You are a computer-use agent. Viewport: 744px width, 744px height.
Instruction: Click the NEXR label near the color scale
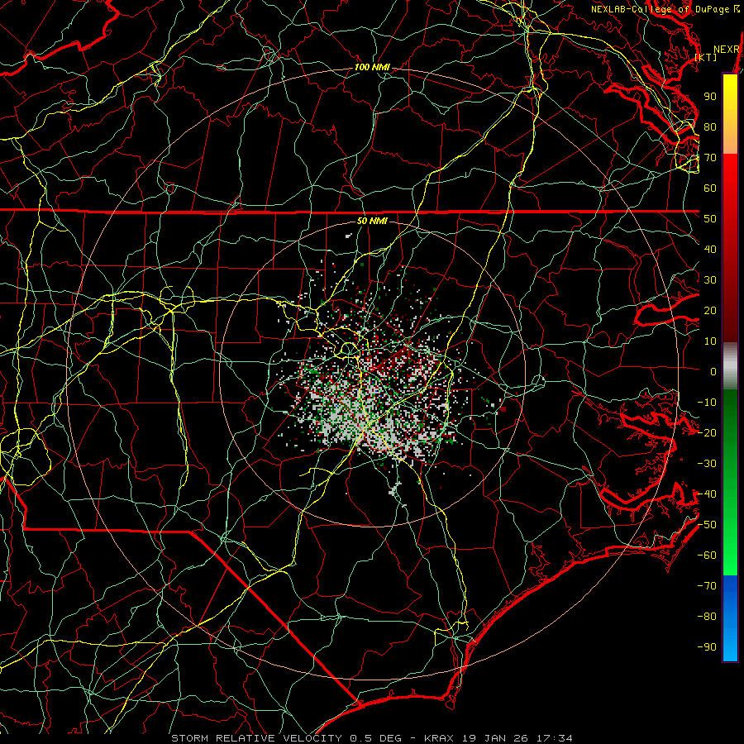[726, 50]
